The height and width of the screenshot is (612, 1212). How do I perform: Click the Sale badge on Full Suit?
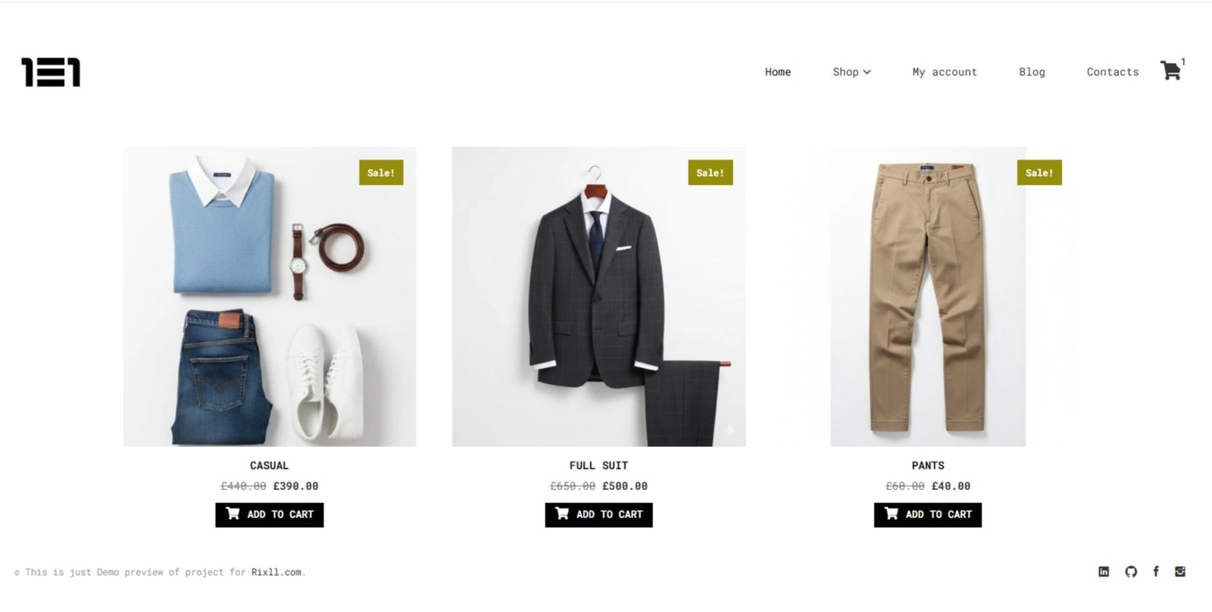click(711, 173)
